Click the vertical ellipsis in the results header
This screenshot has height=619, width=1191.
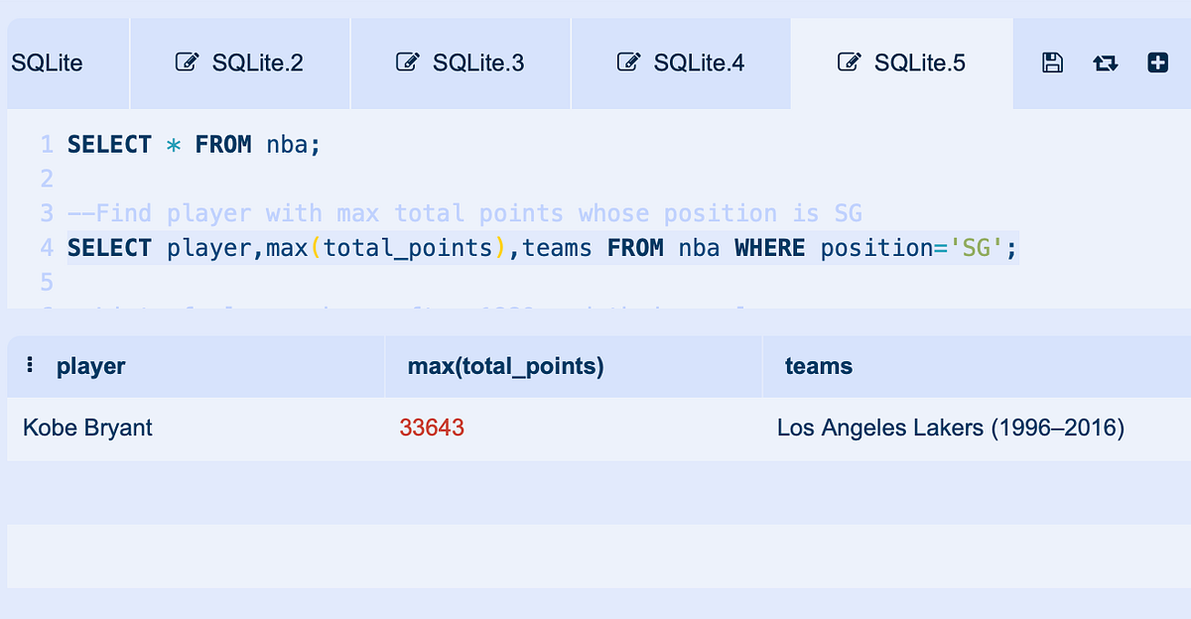pos(30,365)
